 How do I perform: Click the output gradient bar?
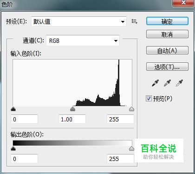pyautogui.click(x=72, y=143)
